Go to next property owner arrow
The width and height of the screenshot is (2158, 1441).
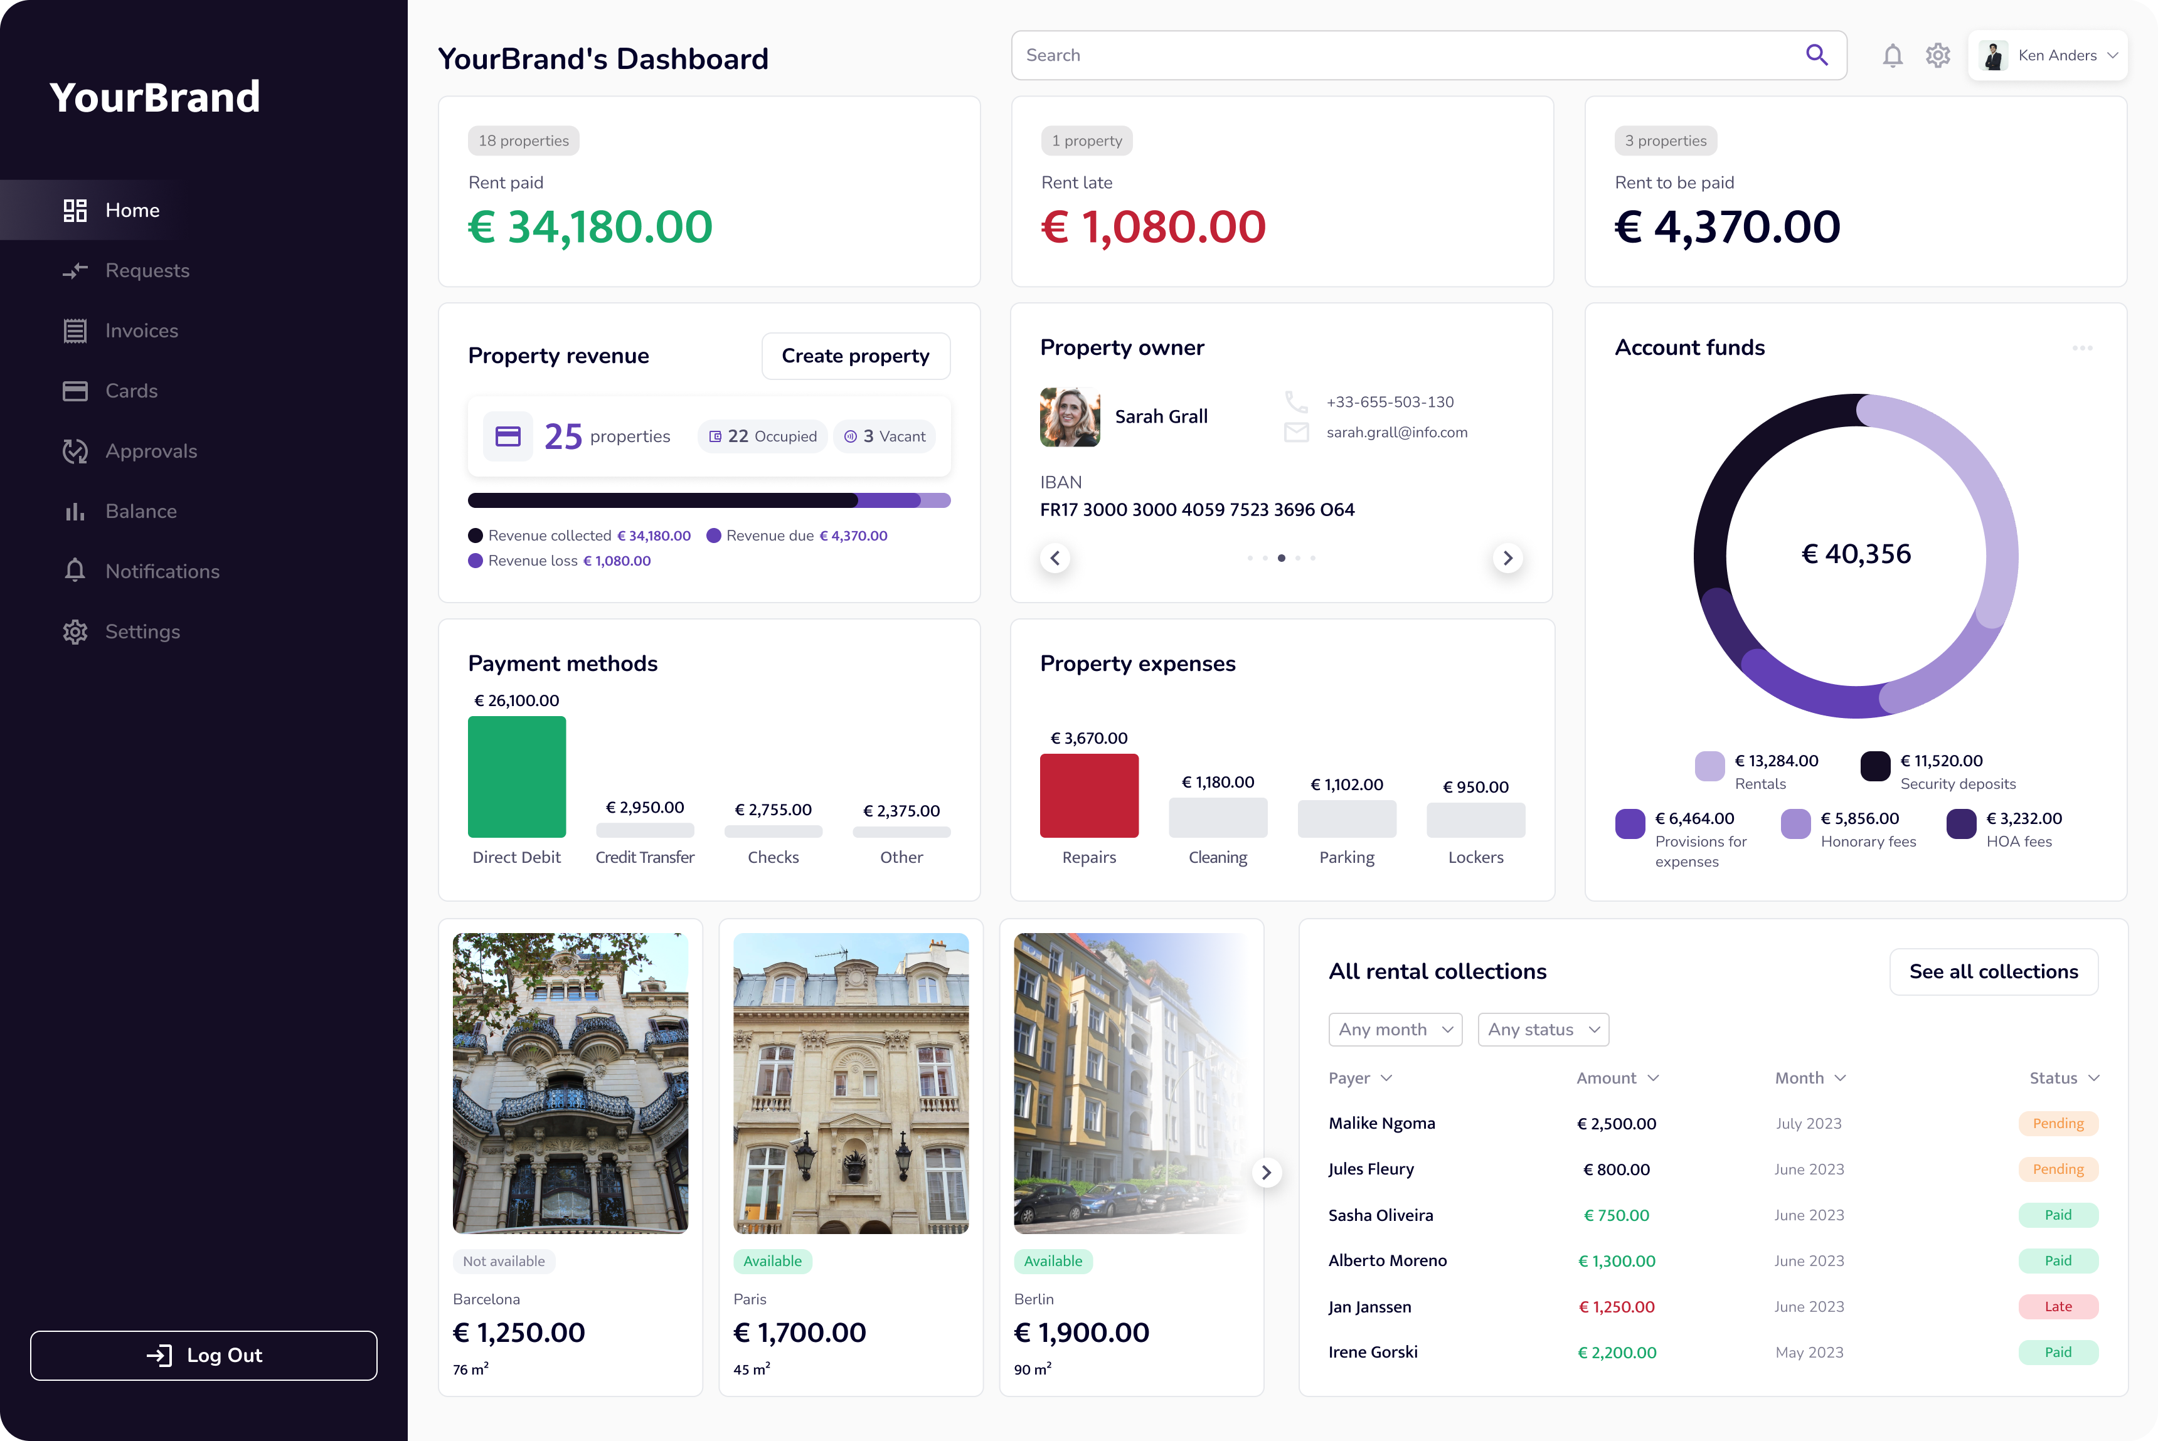[1507, 558]
